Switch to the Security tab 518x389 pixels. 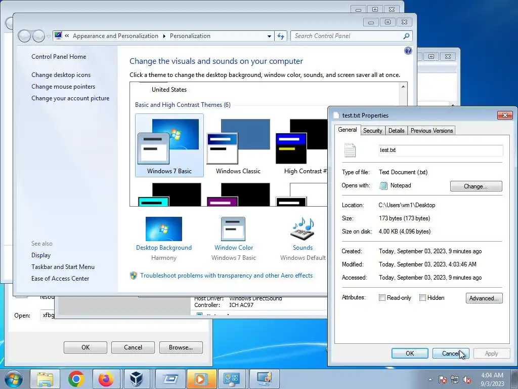pyautogui.click(x=373, y=131)
